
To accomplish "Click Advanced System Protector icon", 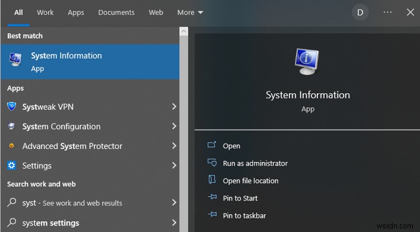I will point(11,146).
